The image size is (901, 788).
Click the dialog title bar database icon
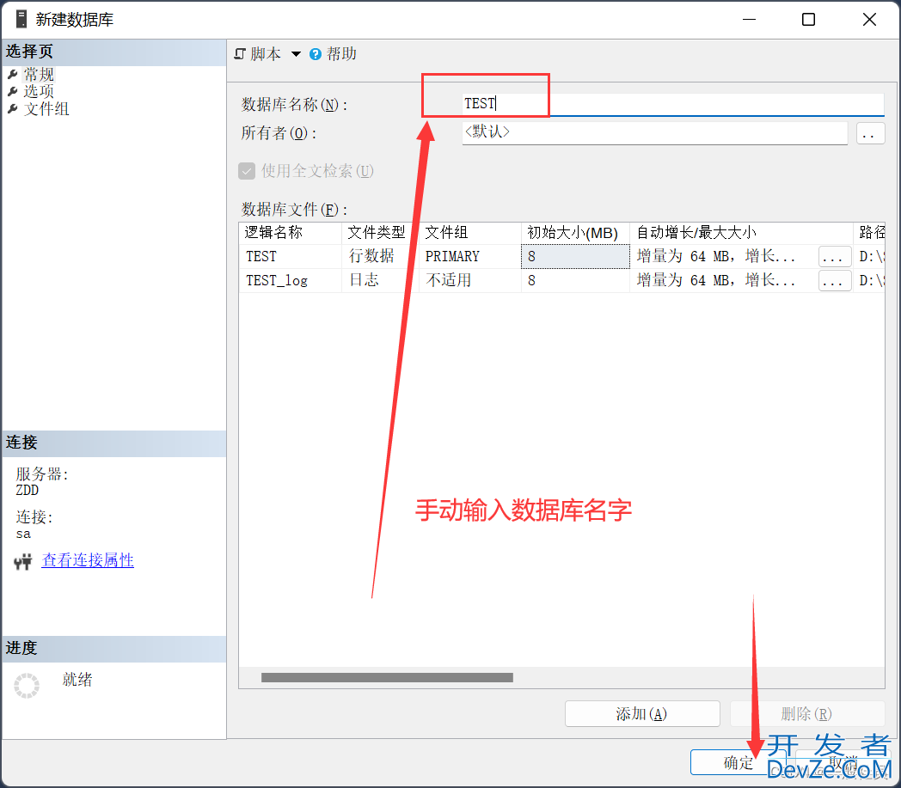coord(21,19)
